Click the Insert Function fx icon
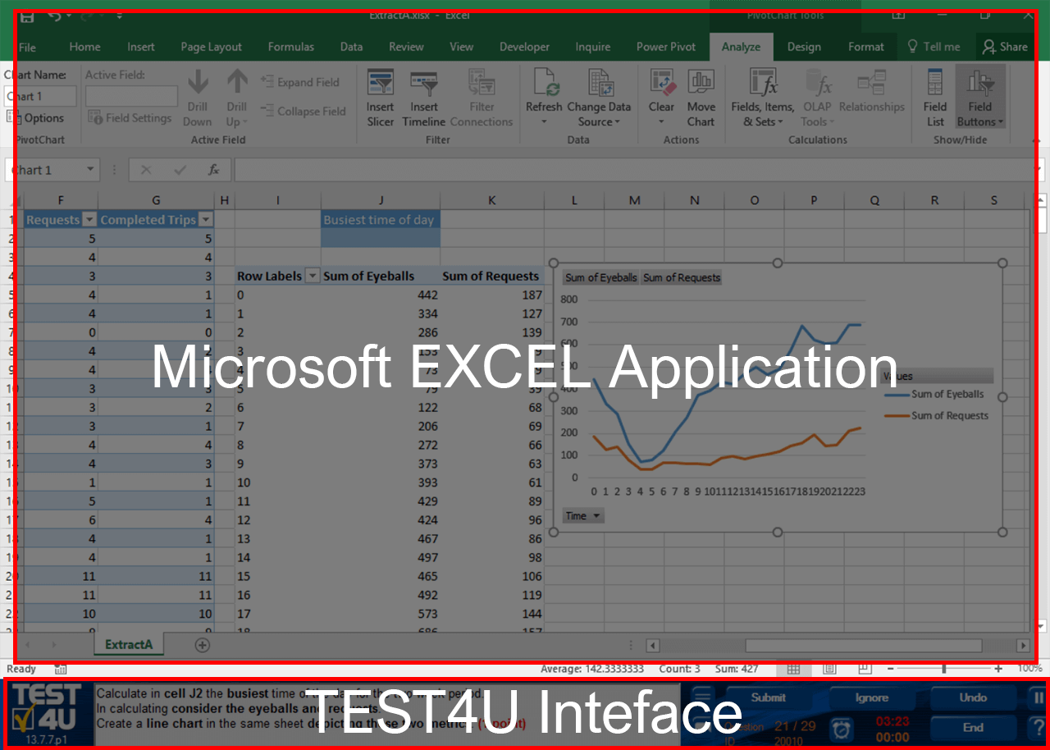The width and height of the screenshot is (1050, 750). 213,170
